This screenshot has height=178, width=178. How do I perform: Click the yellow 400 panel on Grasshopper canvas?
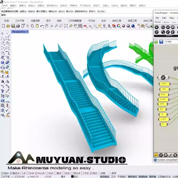164,94
